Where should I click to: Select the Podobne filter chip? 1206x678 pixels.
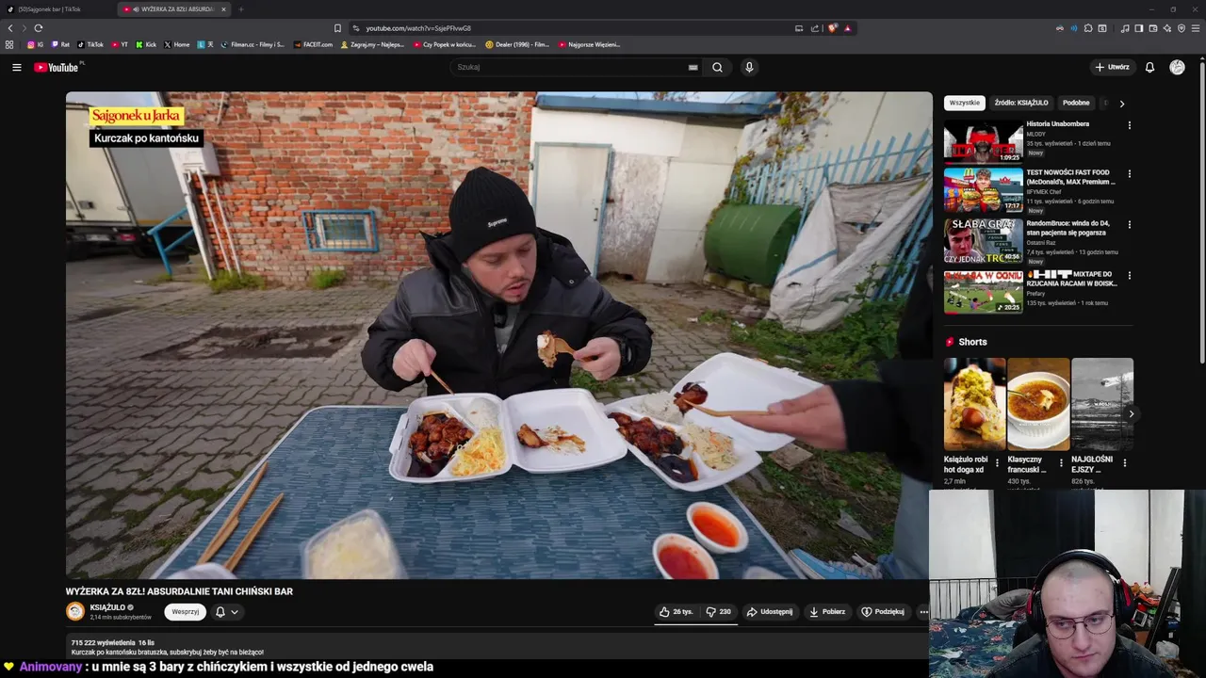point(1076,103)
